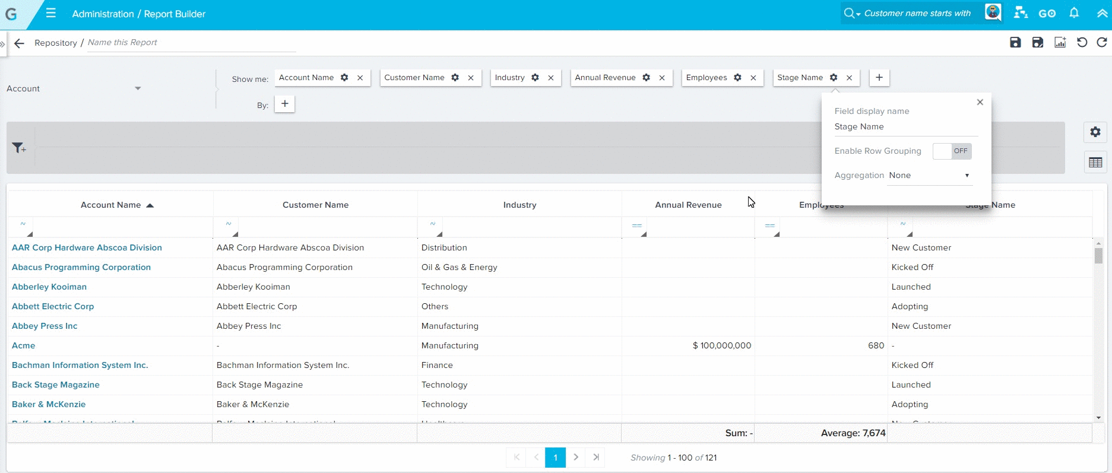Open Industry column filter operator

coord(433,227)
